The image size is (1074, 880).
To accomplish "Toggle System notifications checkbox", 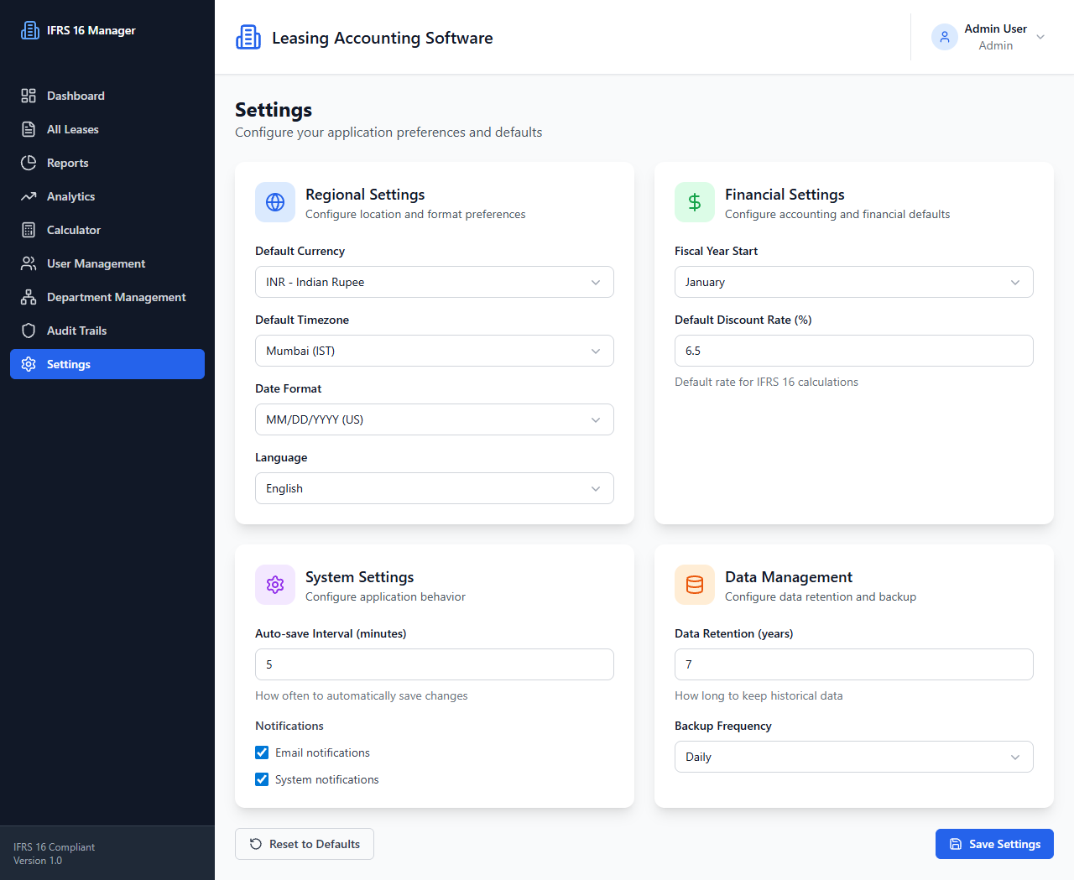I will pos(262,779).
